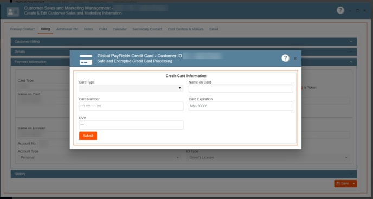
Task: Open the CRM tab
Action: (103, 29)
